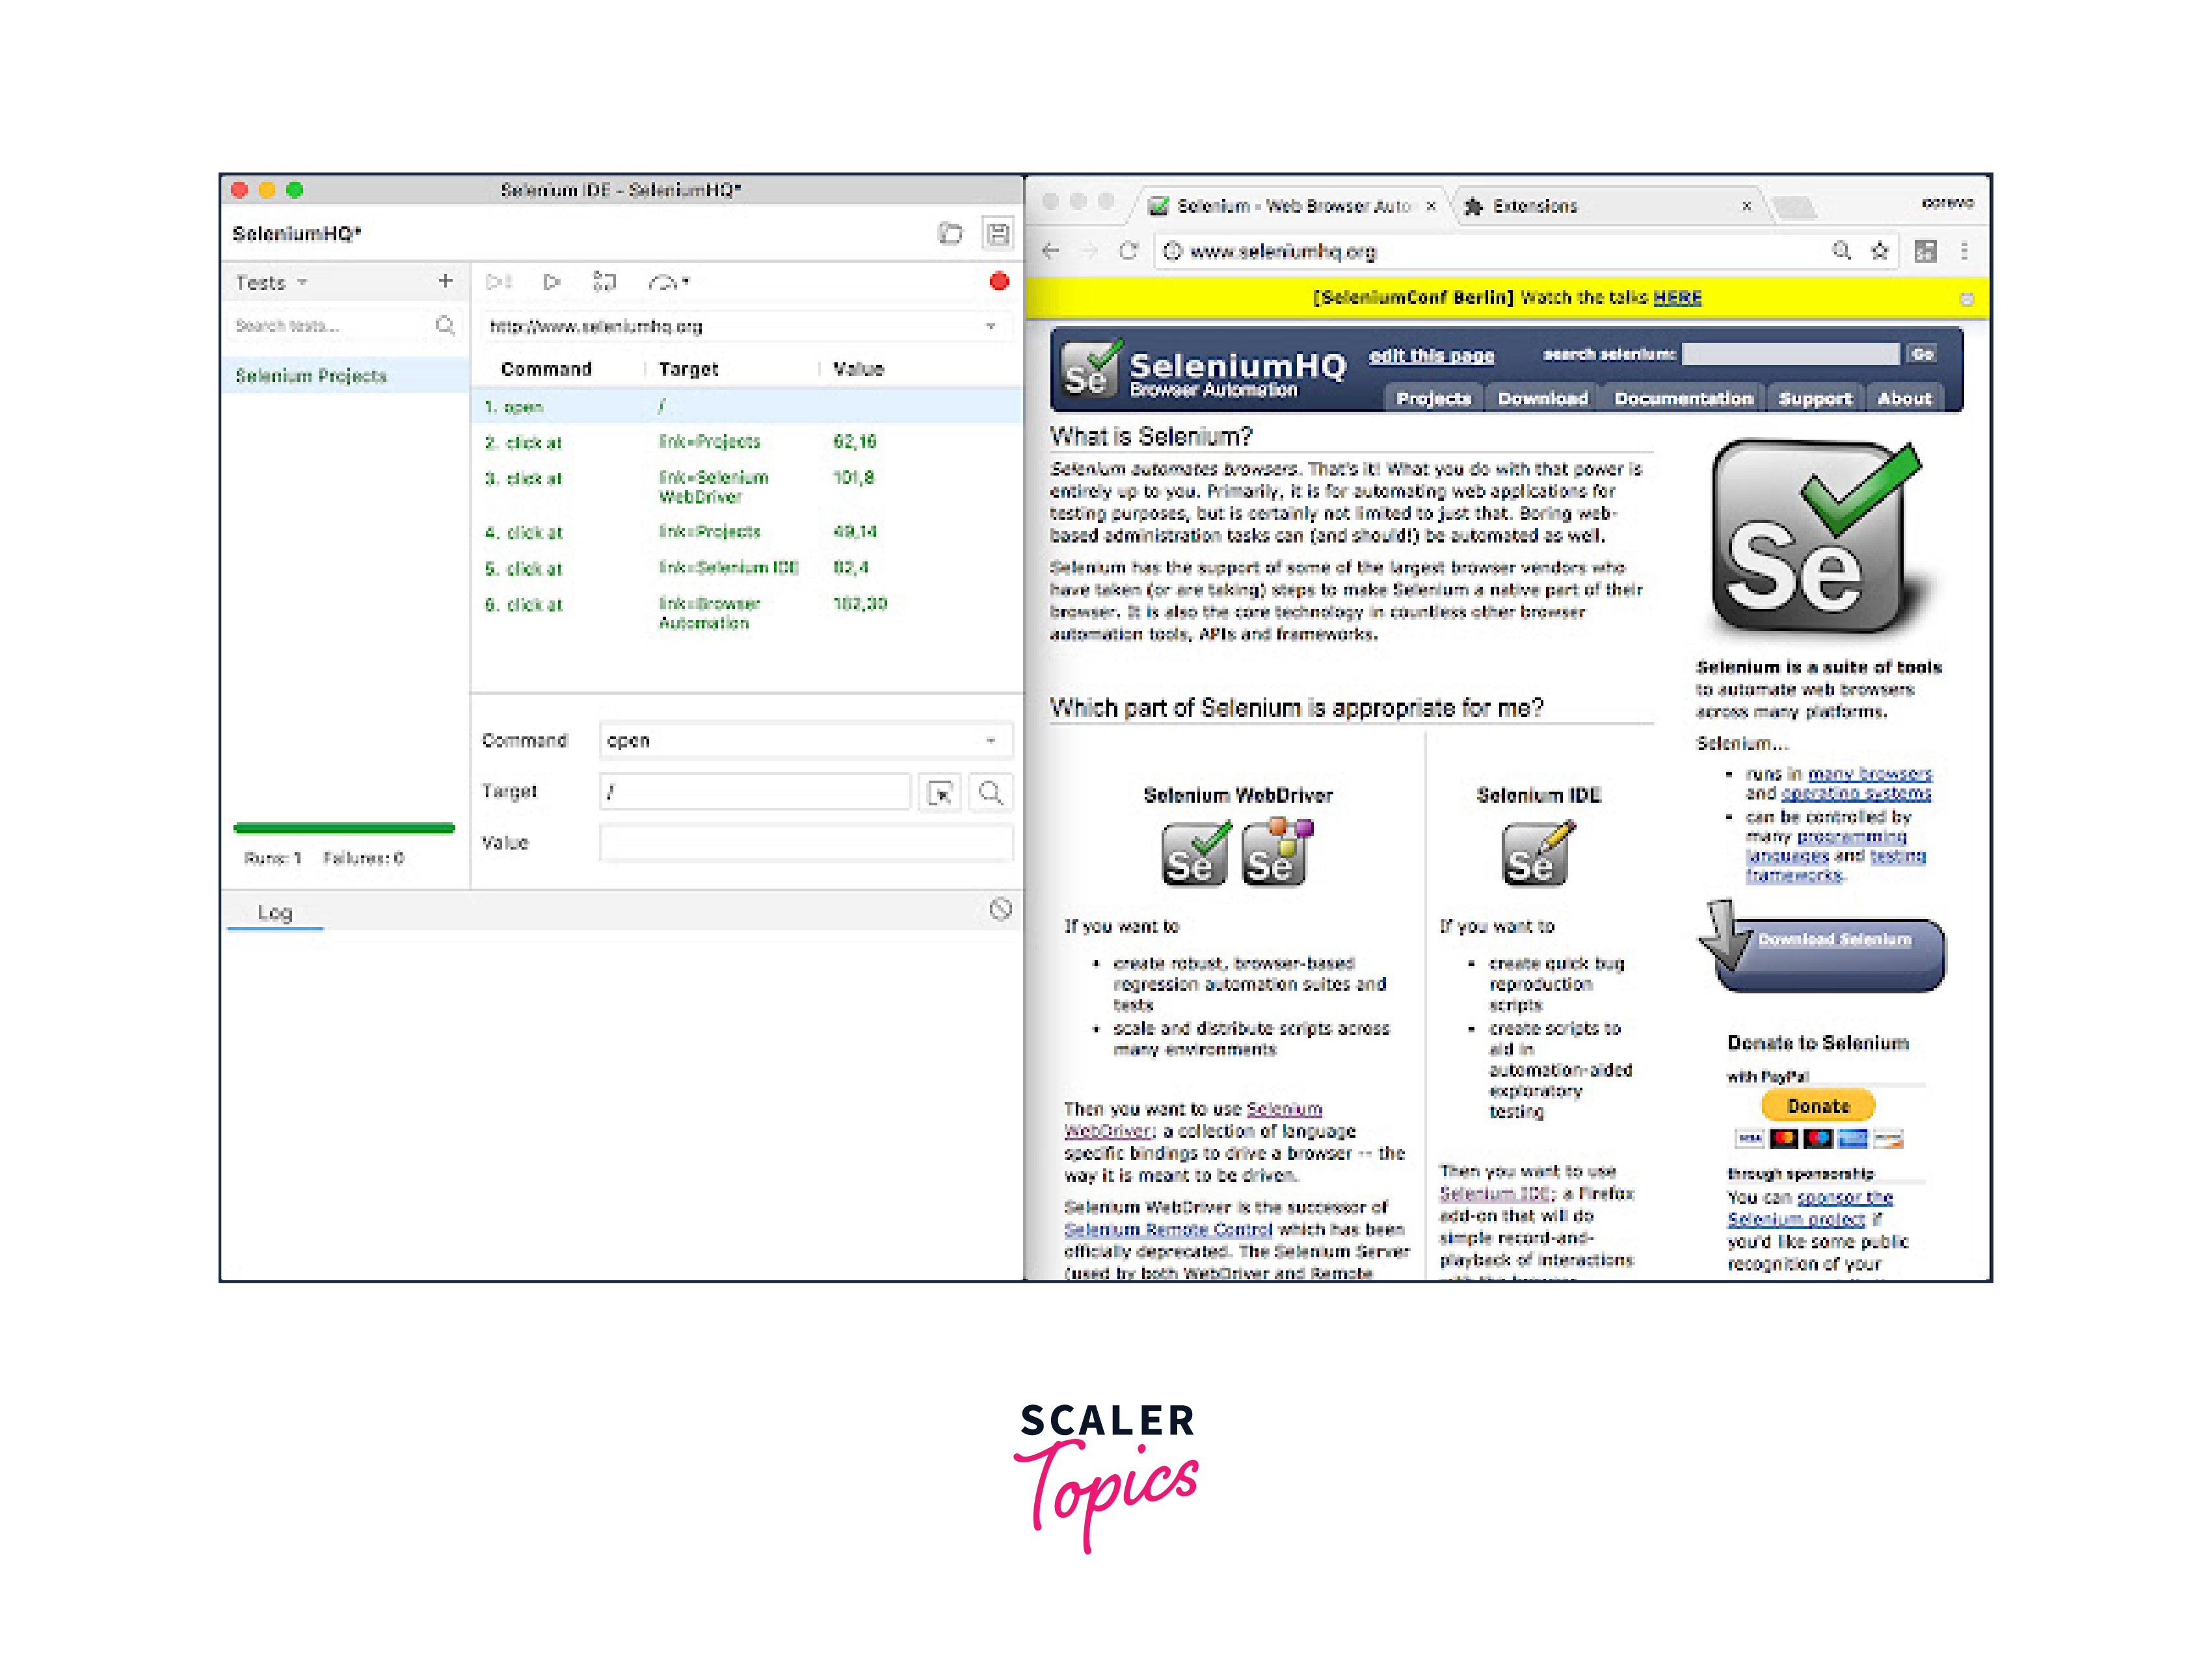Screen dimensions: 2212x1679
Task: Click the red Record button
Action: pyautogui.click(x=998, y=281)
